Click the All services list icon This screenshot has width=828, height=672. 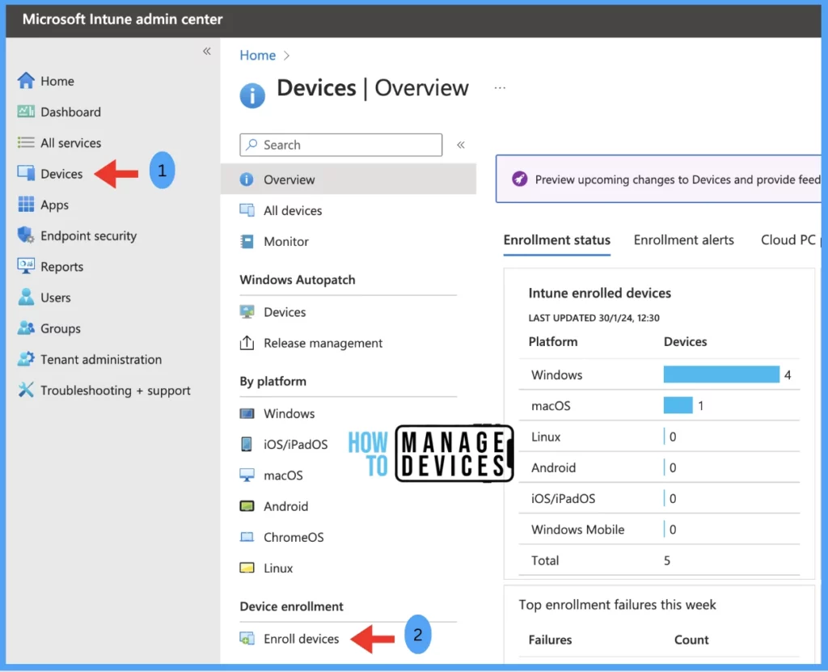(26, 142)
